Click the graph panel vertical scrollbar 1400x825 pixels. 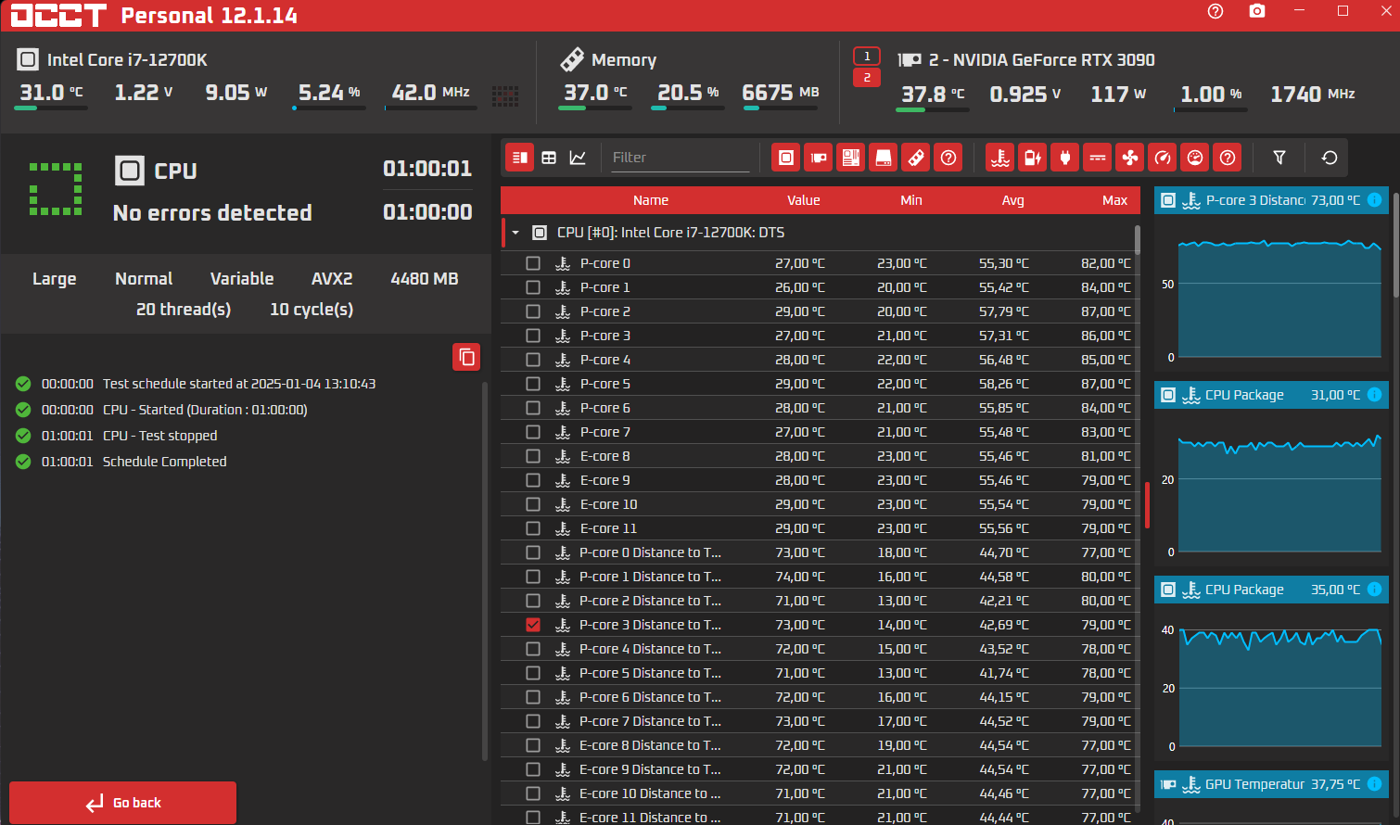(1396, 246)
